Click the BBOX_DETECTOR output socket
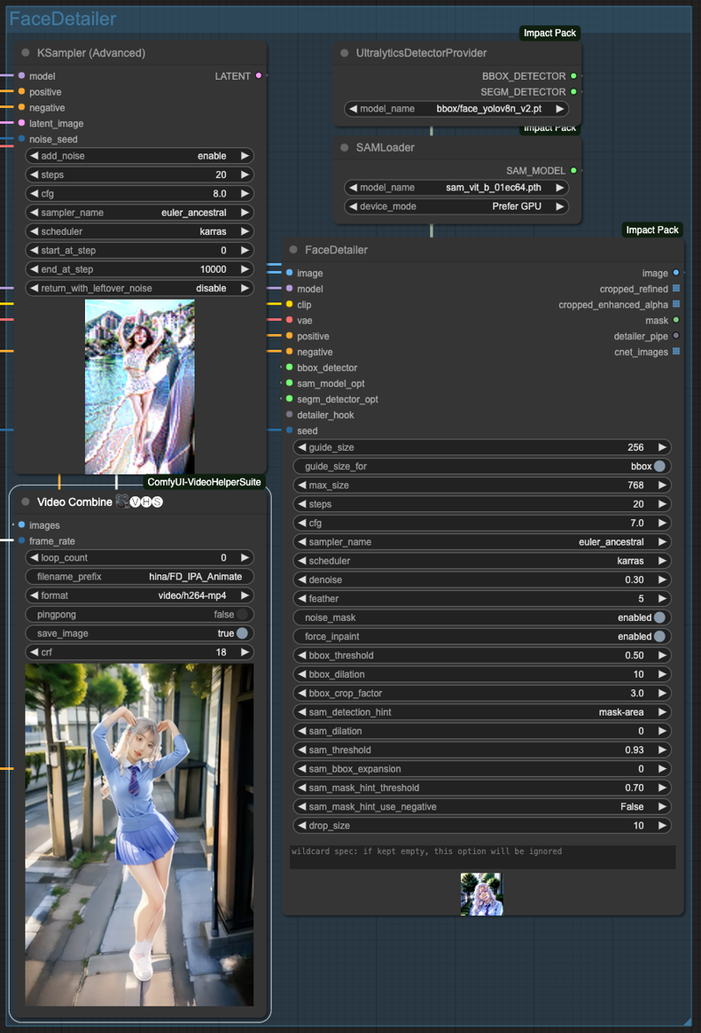701x1033 pixels. tap(574, 75)
